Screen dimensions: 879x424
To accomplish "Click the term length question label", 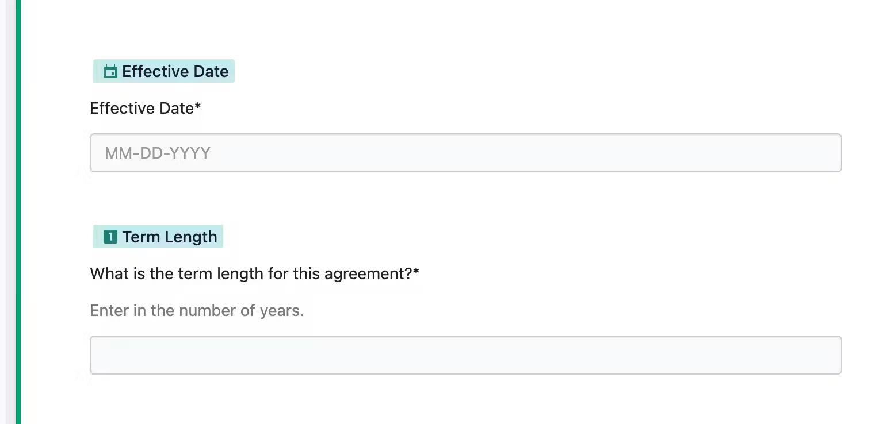I will [x=254, y=273].
